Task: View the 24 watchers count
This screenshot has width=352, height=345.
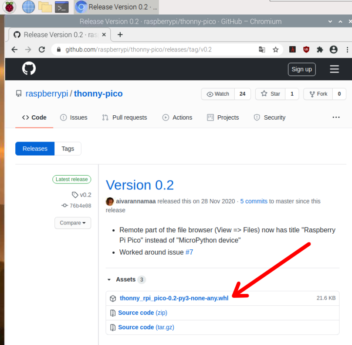Action: (x=243, y=94)
